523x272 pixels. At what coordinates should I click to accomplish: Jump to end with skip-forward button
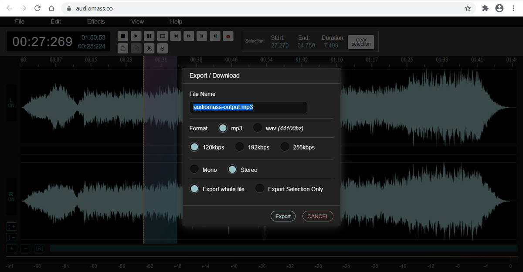pos(214,36)
